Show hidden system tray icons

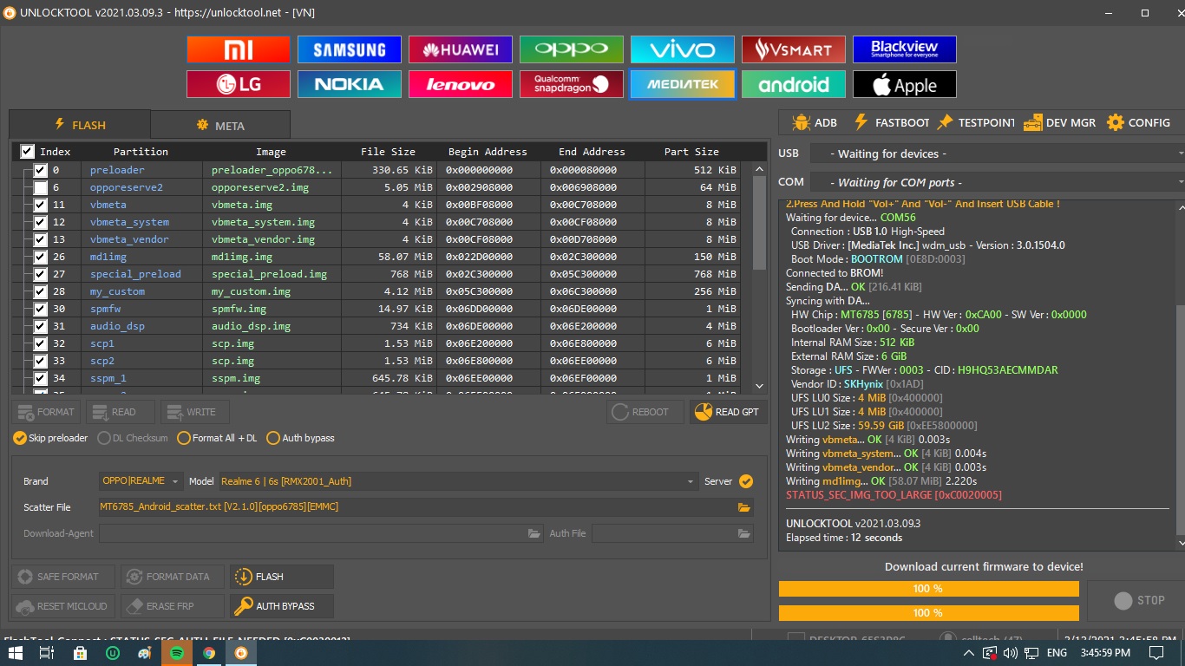[x=969, y=653]
